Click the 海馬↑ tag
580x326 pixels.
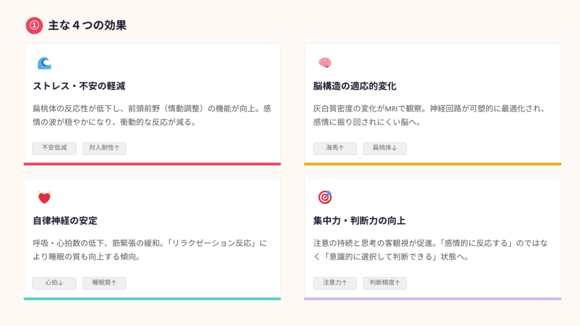[x=335, y=148]
